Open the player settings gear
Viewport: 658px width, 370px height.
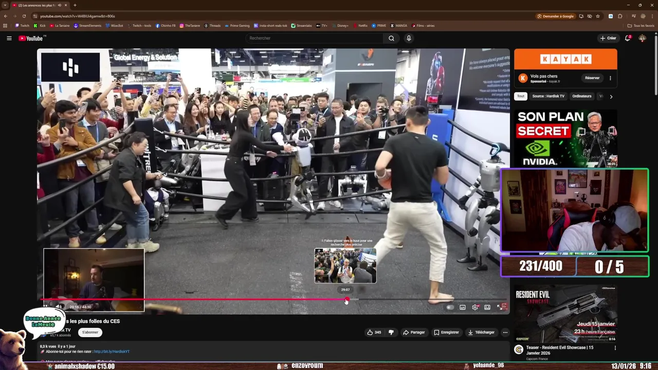click(475, 307)
